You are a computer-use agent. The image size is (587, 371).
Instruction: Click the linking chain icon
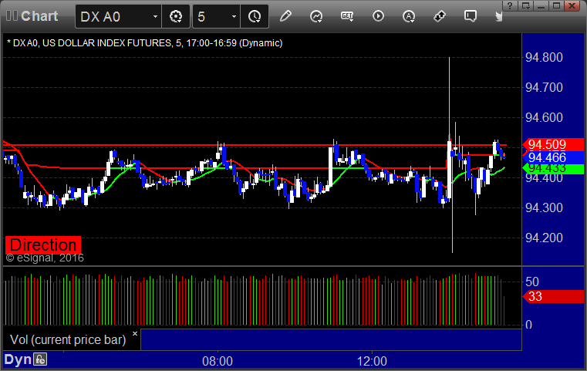(439, 15)
